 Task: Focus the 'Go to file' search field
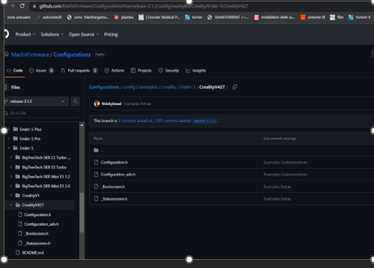(42, 113)
